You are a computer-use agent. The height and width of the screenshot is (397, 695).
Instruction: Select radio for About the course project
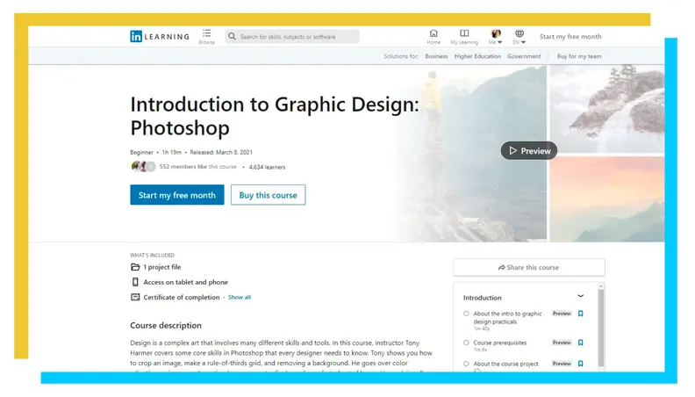[x=466, y=364]
